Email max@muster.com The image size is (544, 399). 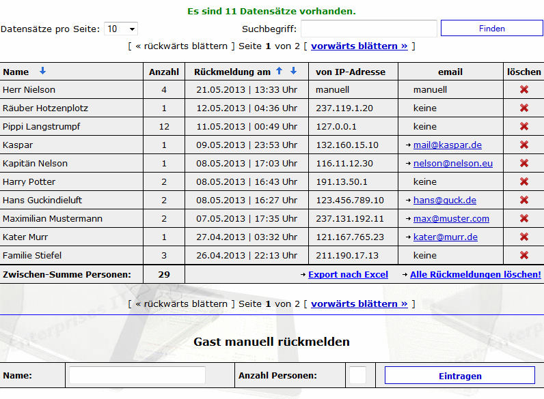tap(451, 218)
